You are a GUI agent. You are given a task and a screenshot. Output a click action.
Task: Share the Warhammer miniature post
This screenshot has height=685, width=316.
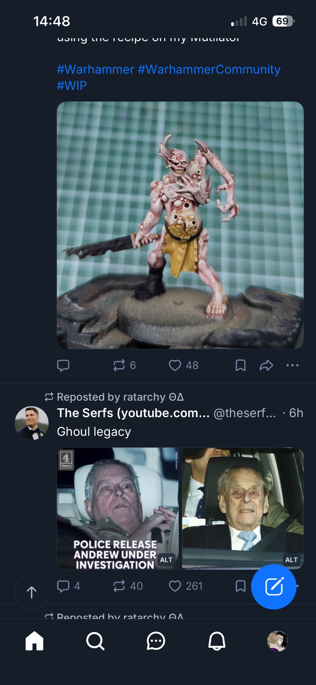pos(266,365)
